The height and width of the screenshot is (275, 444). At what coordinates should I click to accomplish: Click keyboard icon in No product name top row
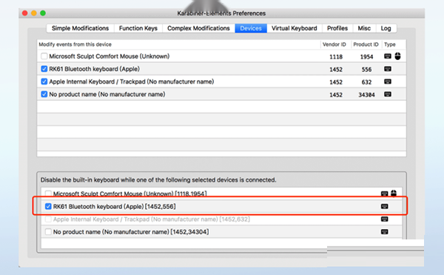click(x=388, y=94)
